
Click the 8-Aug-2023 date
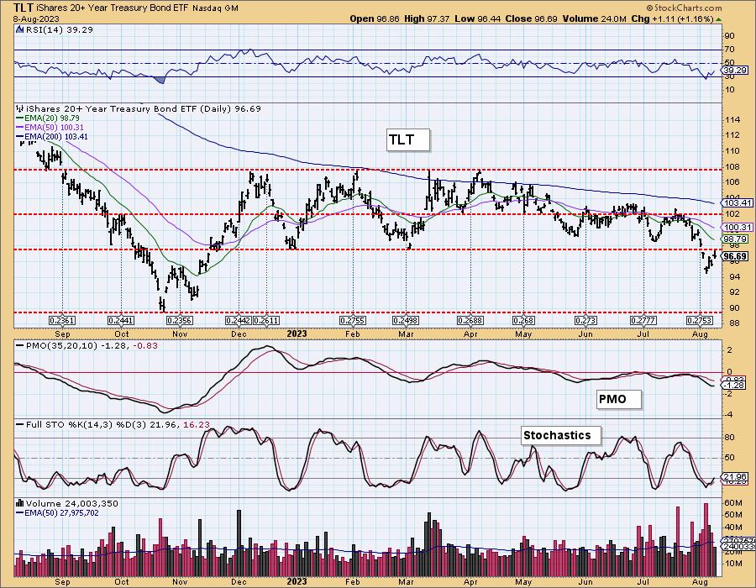pyautogui.click(x=36, y=18)
